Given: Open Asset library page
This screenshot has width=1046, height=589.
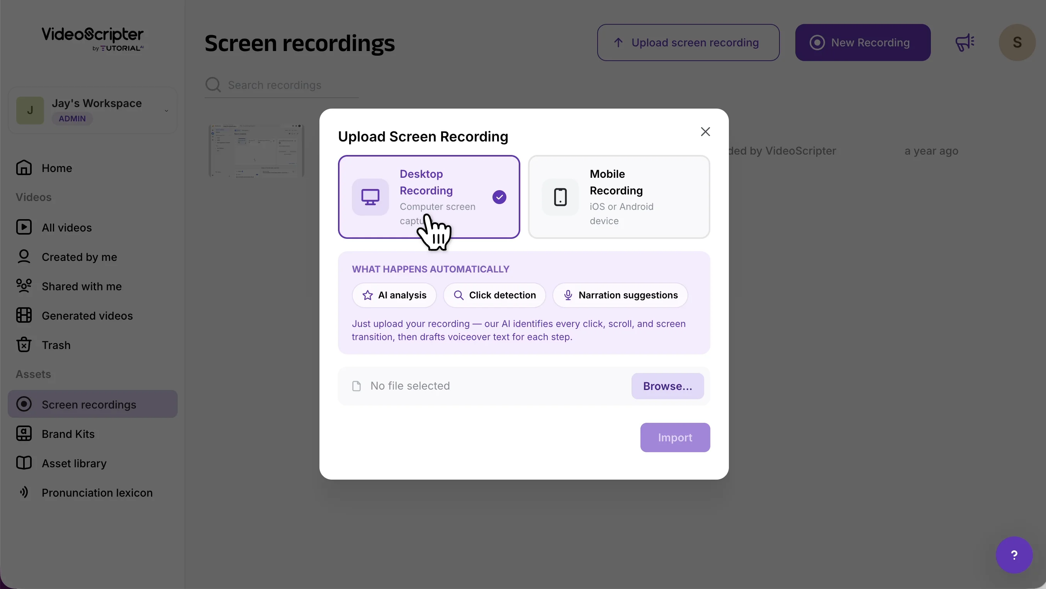Looking at the screenshot, I should click(93, 463).
